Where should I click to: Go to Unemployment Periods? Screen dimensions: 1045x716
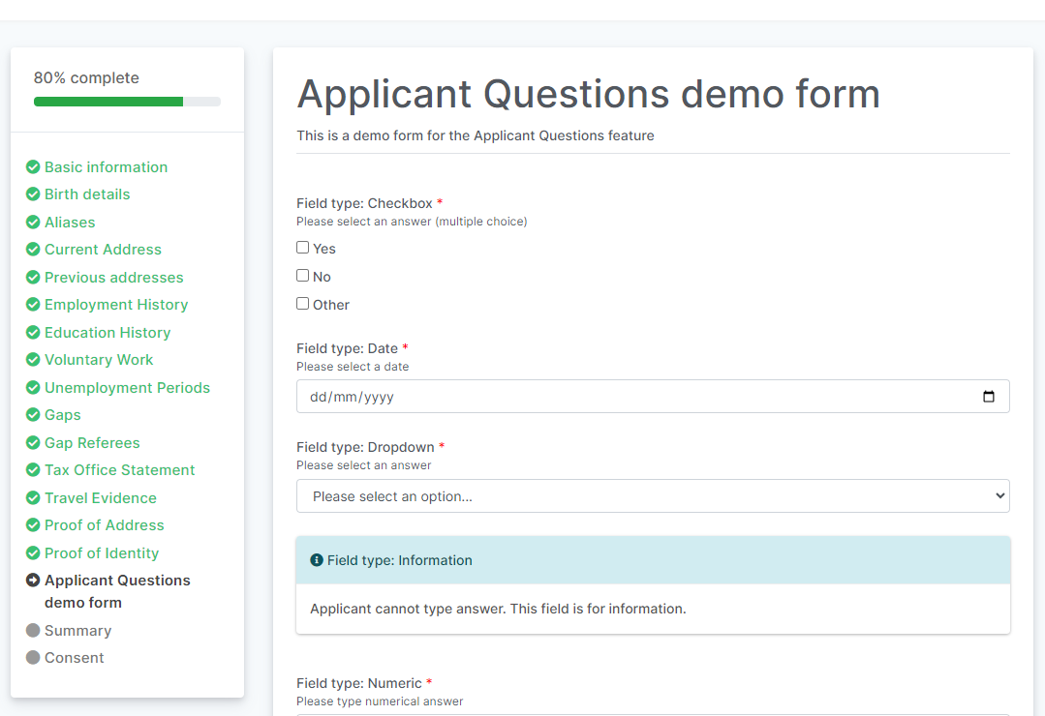pyautogui.click(x=127, y=388)
